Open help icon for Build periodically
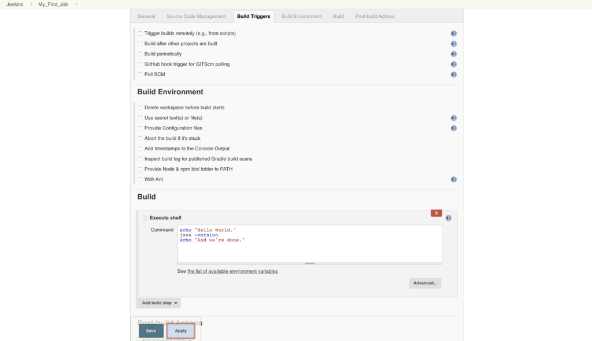The width and height of the screenshot is (592, 341). pos(453,54)
